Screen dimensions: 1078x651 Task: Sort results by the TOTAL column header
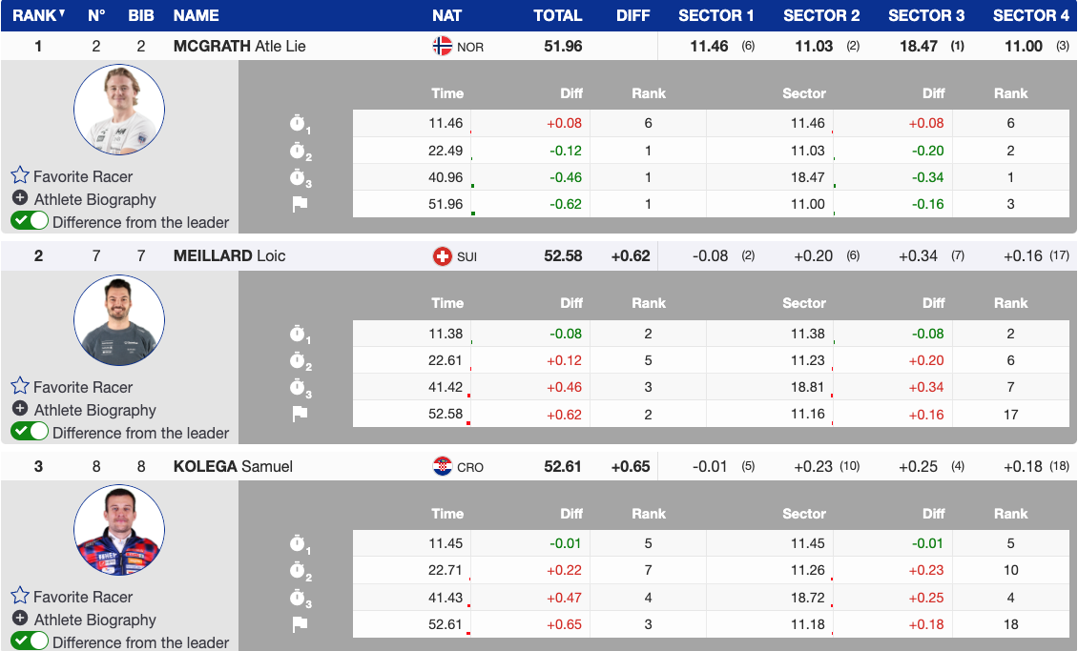(557, 15)
